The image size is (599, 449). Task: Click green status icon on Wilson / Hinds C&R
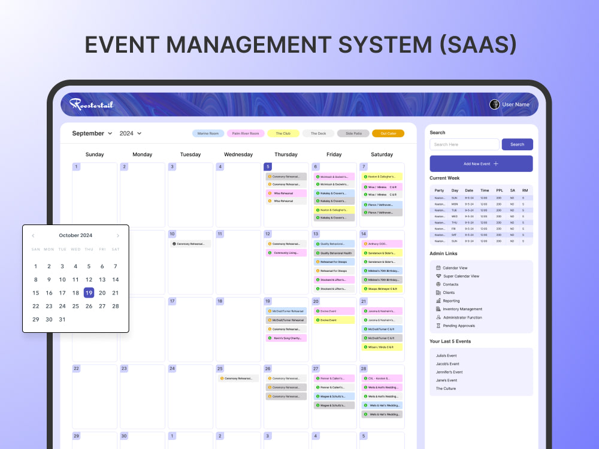pyautogui.click(x=365, y=347)
